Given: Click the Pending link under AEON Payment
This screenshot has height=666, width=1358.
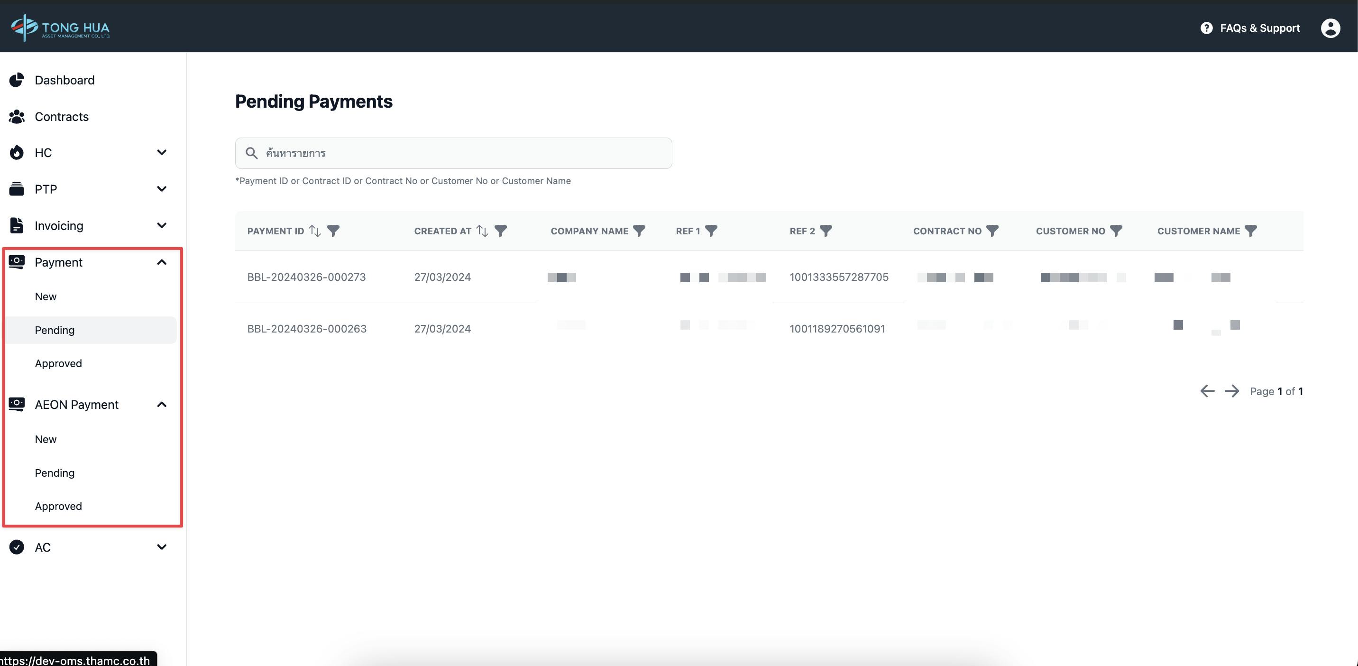Looking at the screenshot, I should point(54,472).
